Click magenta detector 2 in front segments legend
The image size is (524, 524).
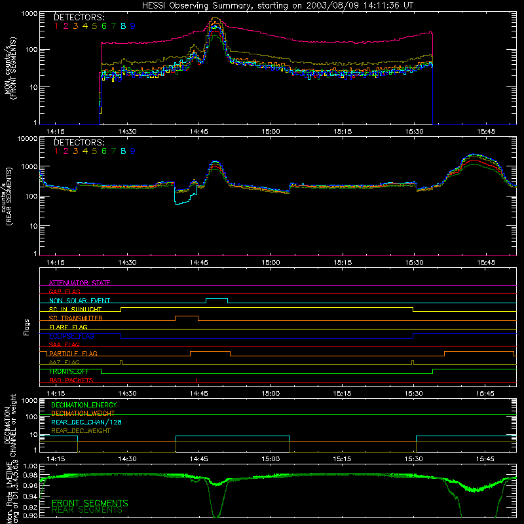(x=66, y=26)
